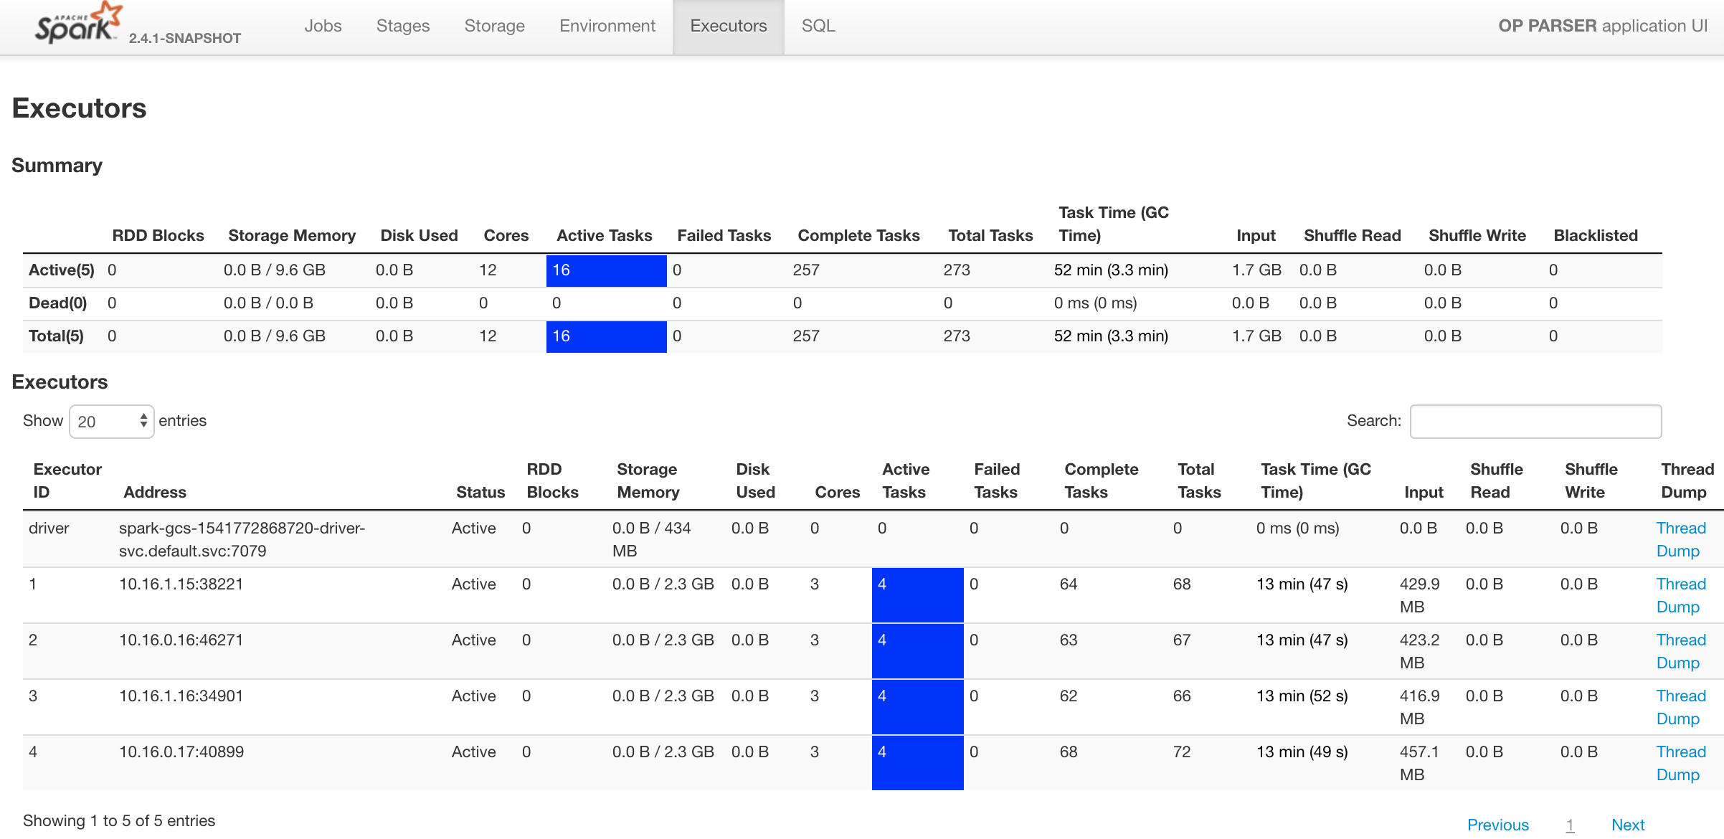Sort executors by Storage Memory column
The height and width of the screenshot is (839, 1724).
[x=648, y=480]
